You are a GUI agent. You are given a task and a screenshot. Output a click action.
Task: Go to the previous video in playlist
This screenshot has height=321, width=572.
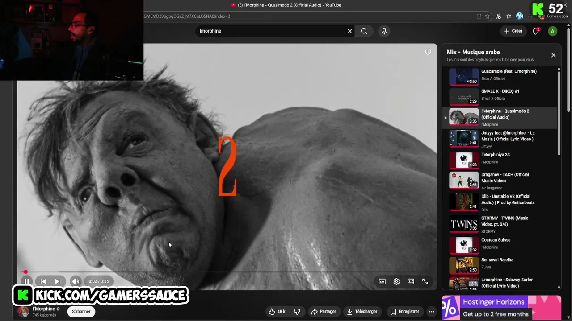click(x=43, y=281)
